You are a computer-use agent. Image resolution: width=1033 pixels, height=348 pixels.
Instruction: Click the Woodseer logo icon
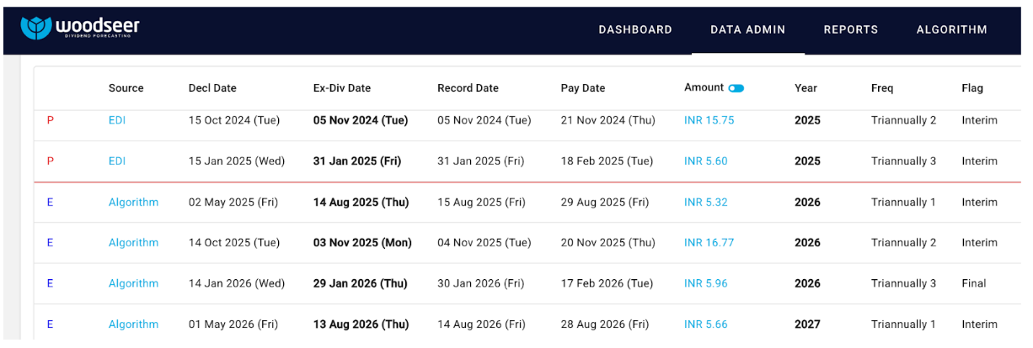pos(36,29)
